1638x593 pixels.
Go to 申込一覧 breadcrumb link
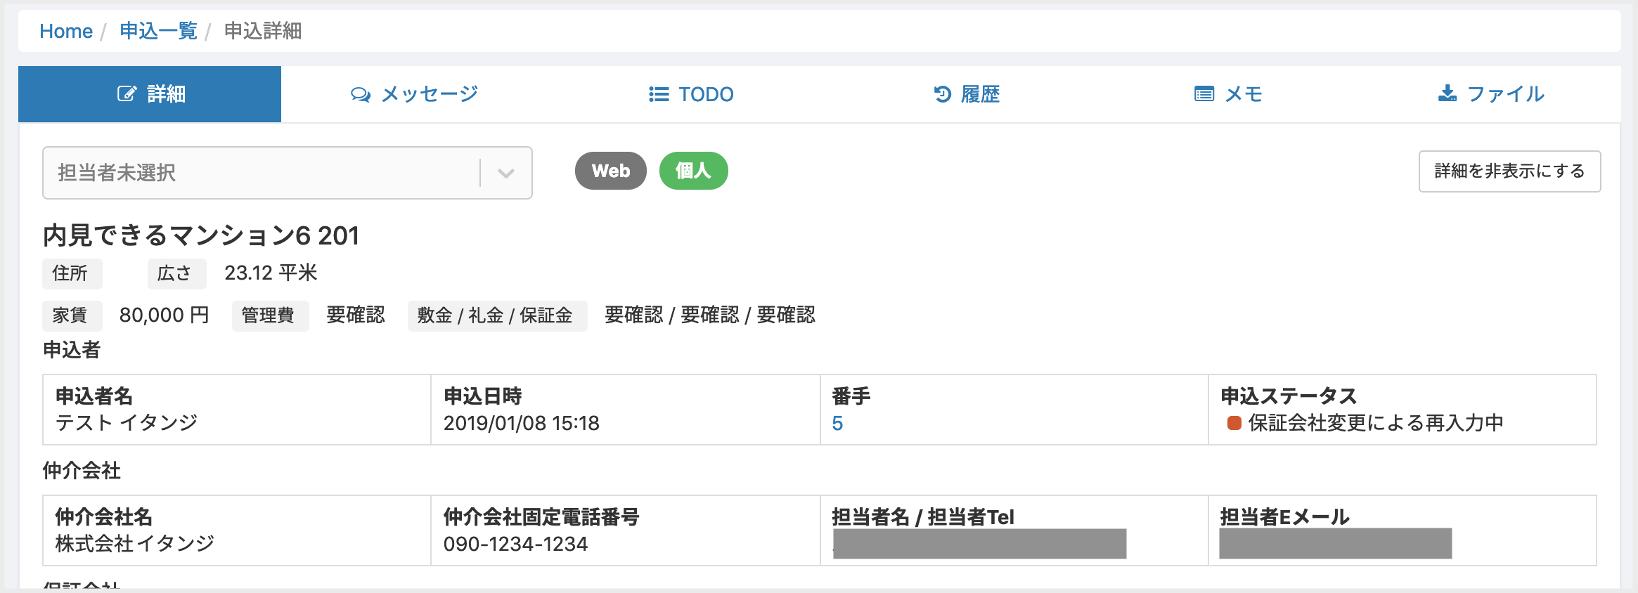pos(158,31)
